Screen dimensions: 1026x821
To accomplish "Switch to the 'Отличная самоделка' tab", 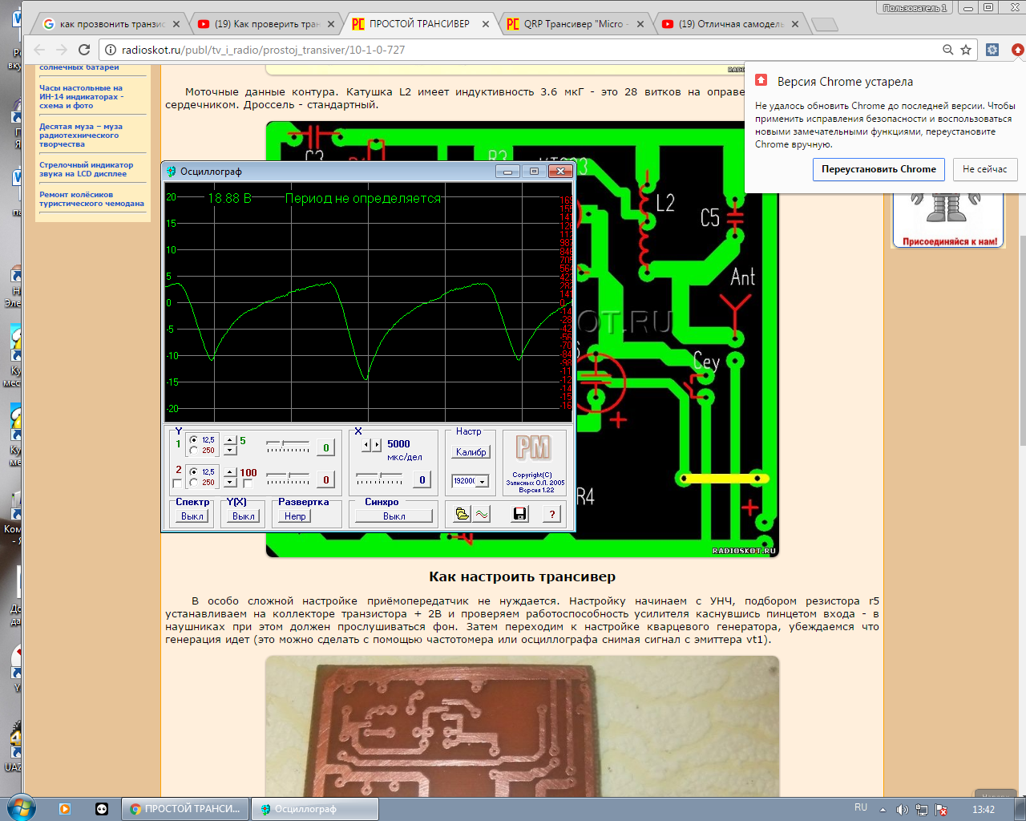I will pos(731,24).
